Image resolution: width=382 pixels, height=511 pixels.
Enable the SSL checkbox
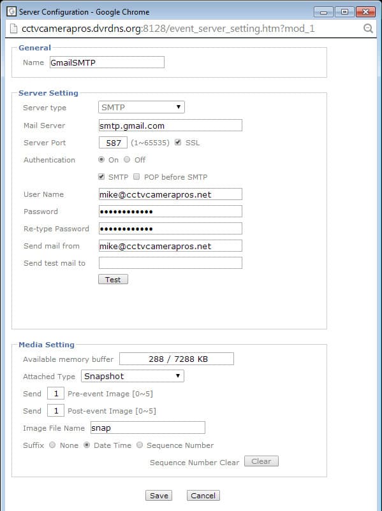tap(178, 142)
